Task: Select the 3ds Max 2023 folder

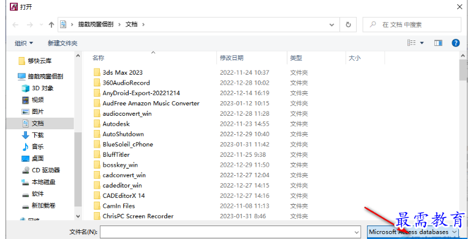Action: [x=123, y=72]
